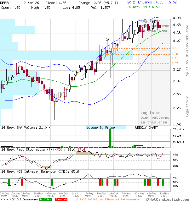The image size is (189, 201).
Task: Click the circle marker above the October candle
Action: (x=107, y=40)
